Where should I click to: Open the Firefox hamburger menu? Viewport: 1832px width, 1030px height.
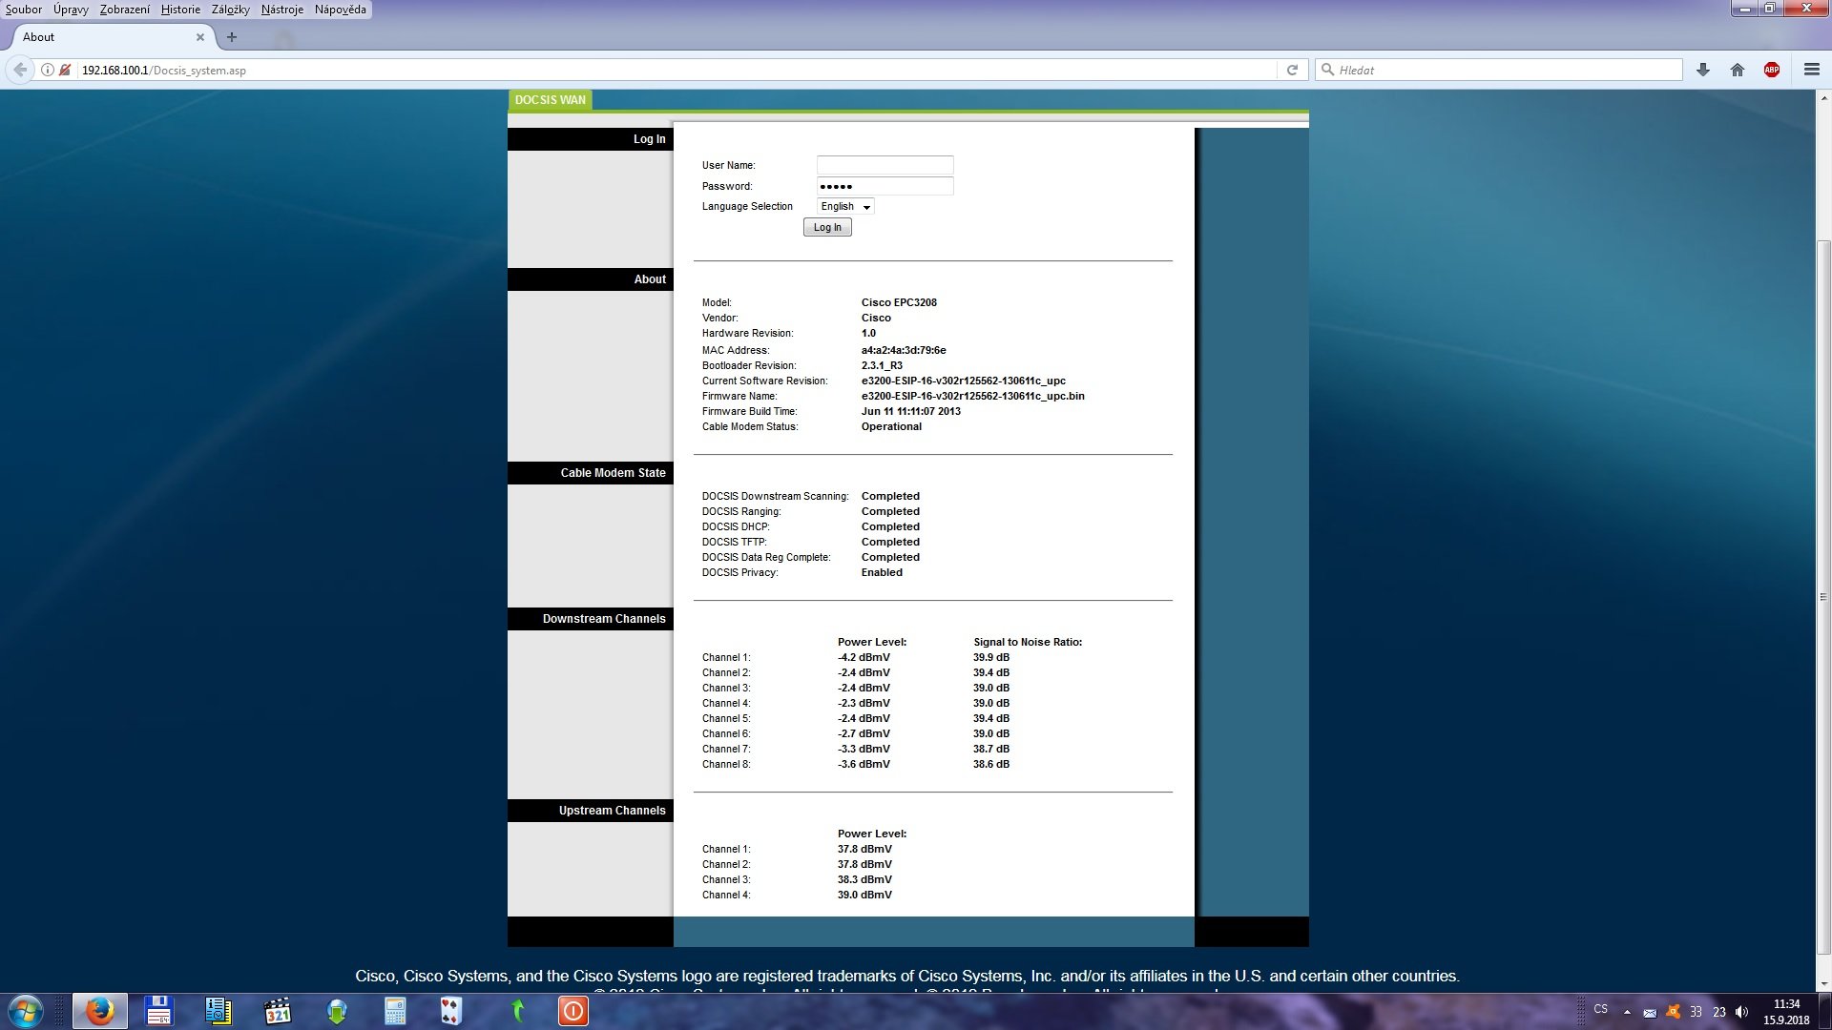point(1812,70)
